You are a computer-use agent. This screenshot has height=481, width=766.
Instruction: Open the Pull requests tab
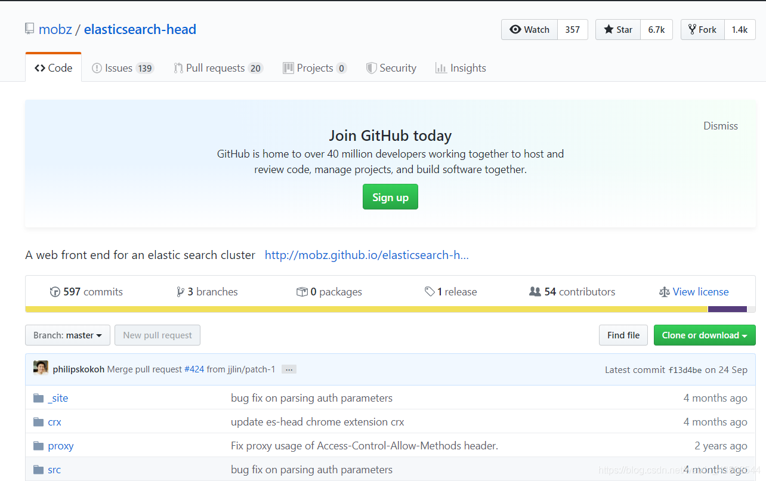(218, 68)
